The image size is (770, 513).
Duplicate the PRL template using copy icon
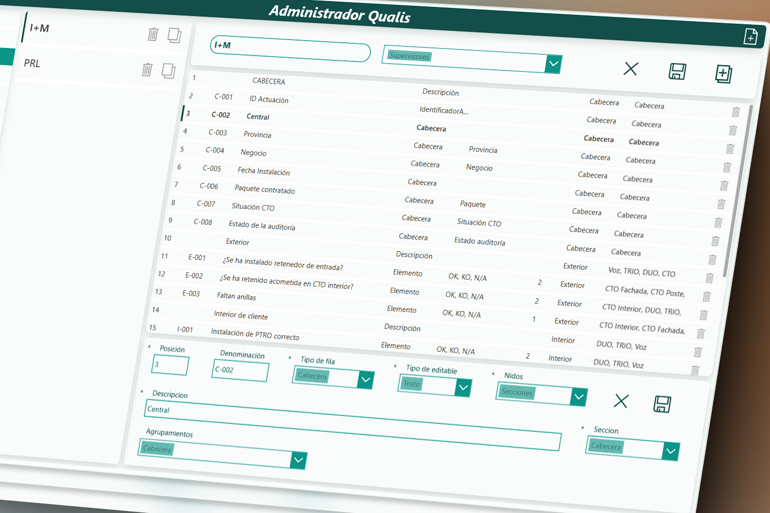168,71
